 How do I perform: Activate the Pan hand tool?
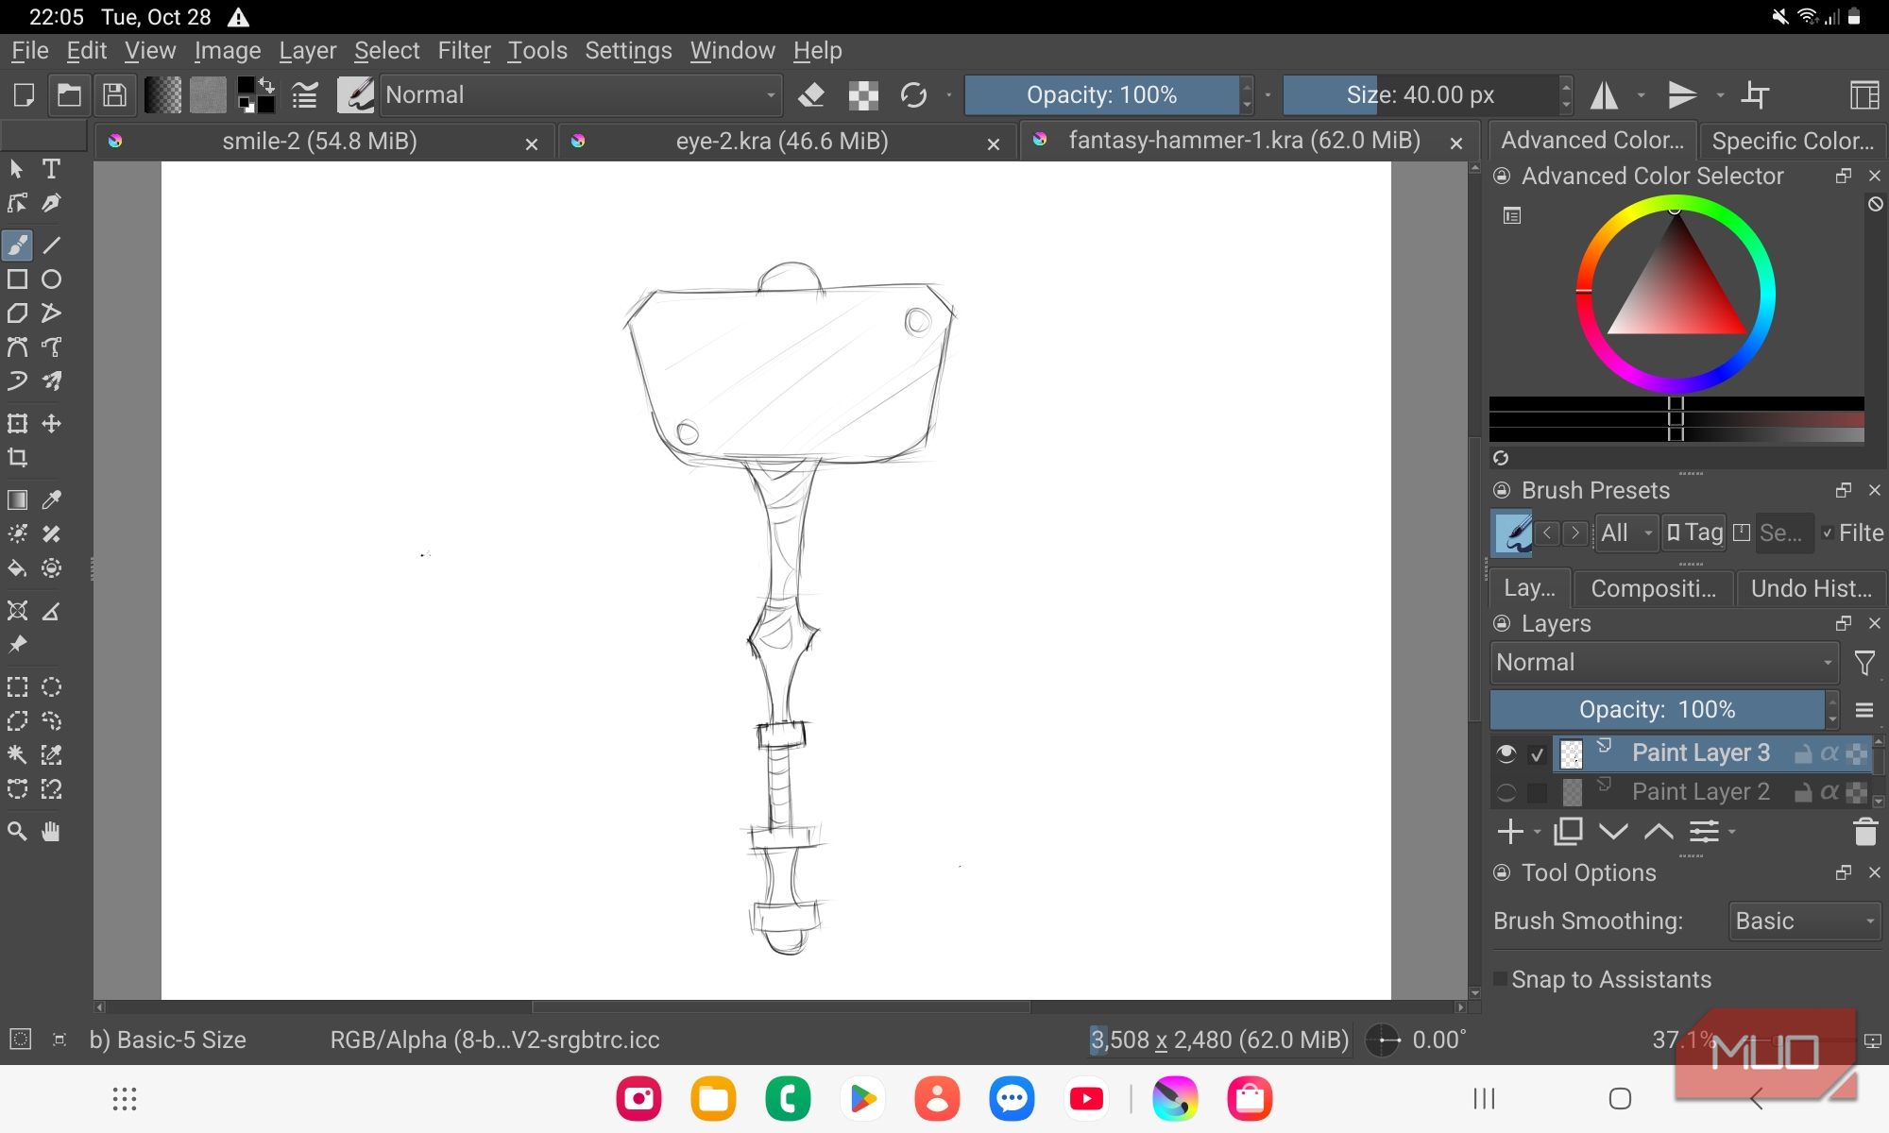pos(51,832)
